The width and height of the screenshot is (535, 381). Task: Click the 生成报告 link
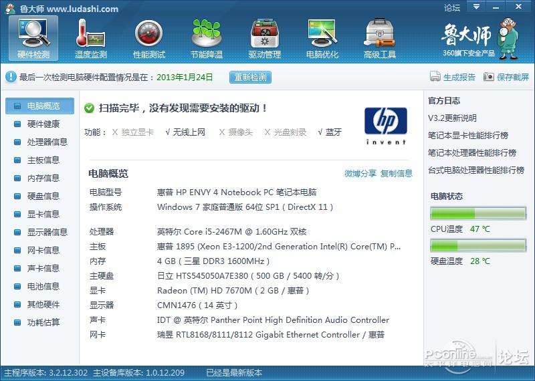click(x=459, y=77)
